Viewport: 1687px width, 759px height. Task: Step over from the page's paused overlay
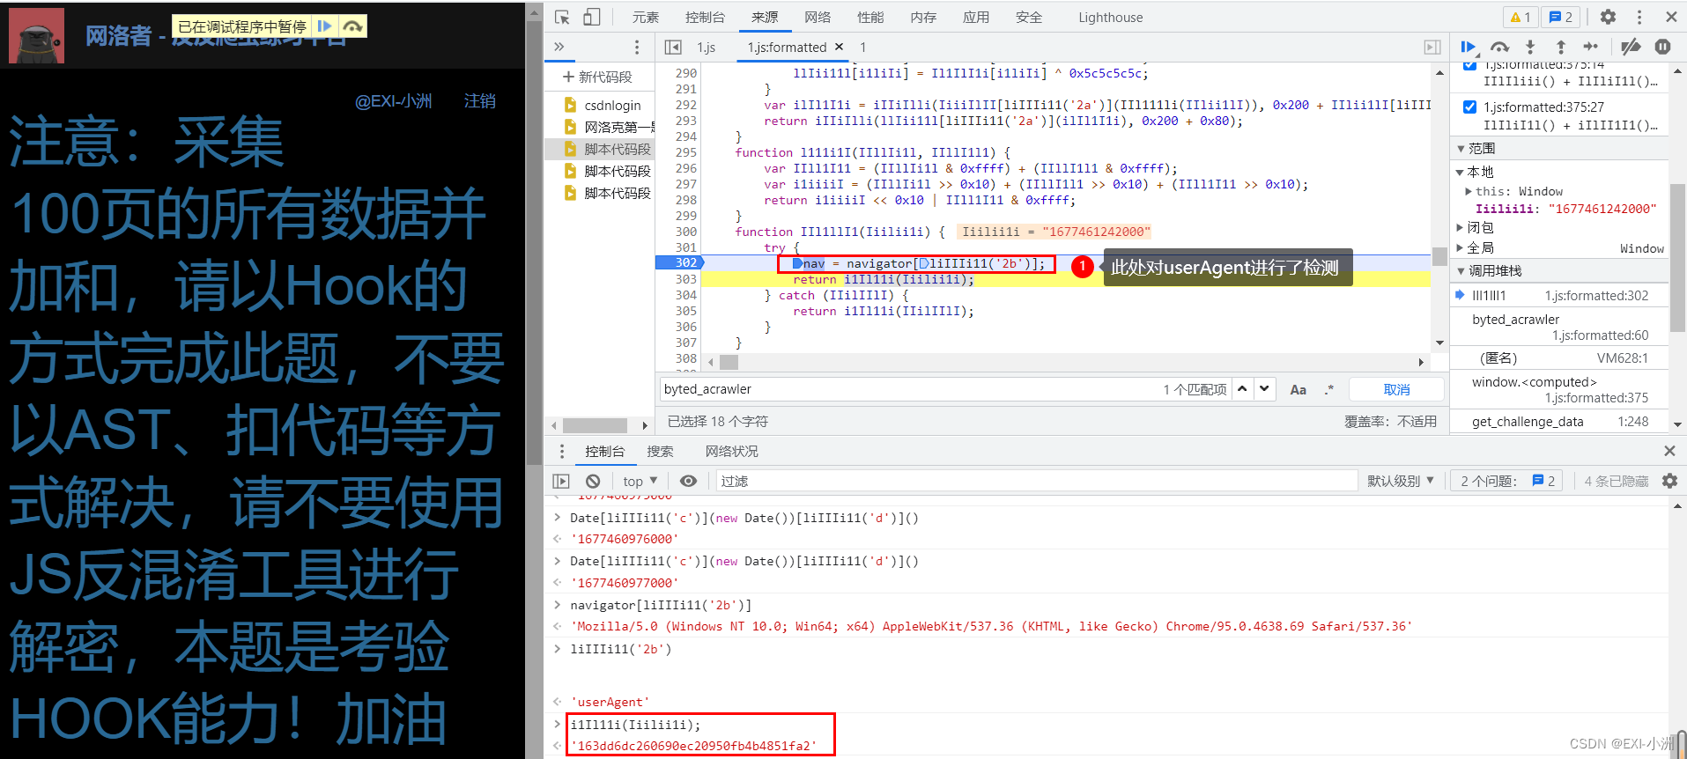click(x=352, y=26)
